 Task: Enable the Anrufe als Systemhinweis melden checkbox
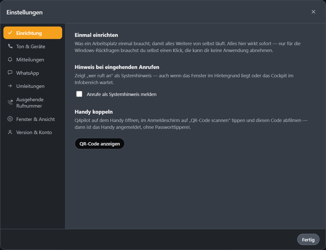(x=79, y=94)
